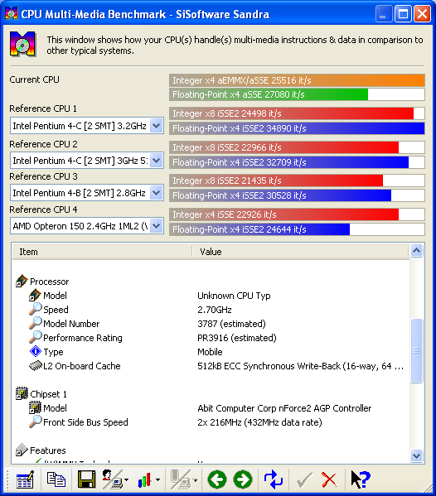
Task: Click the vertical scrollbar thumb
Action: tap(416, 350)
